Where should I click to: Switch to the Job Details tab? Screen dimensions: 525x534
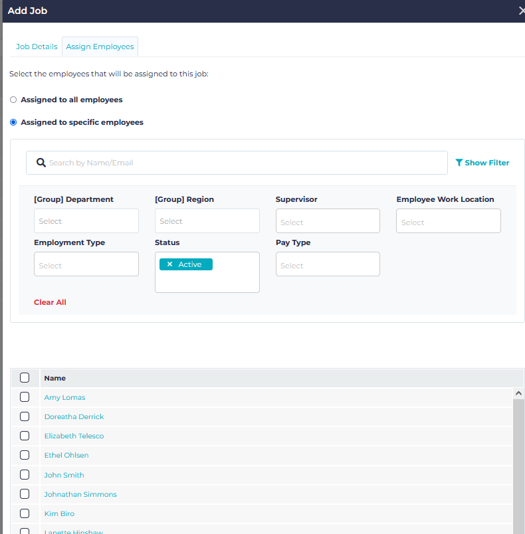[x=37, y=47]
